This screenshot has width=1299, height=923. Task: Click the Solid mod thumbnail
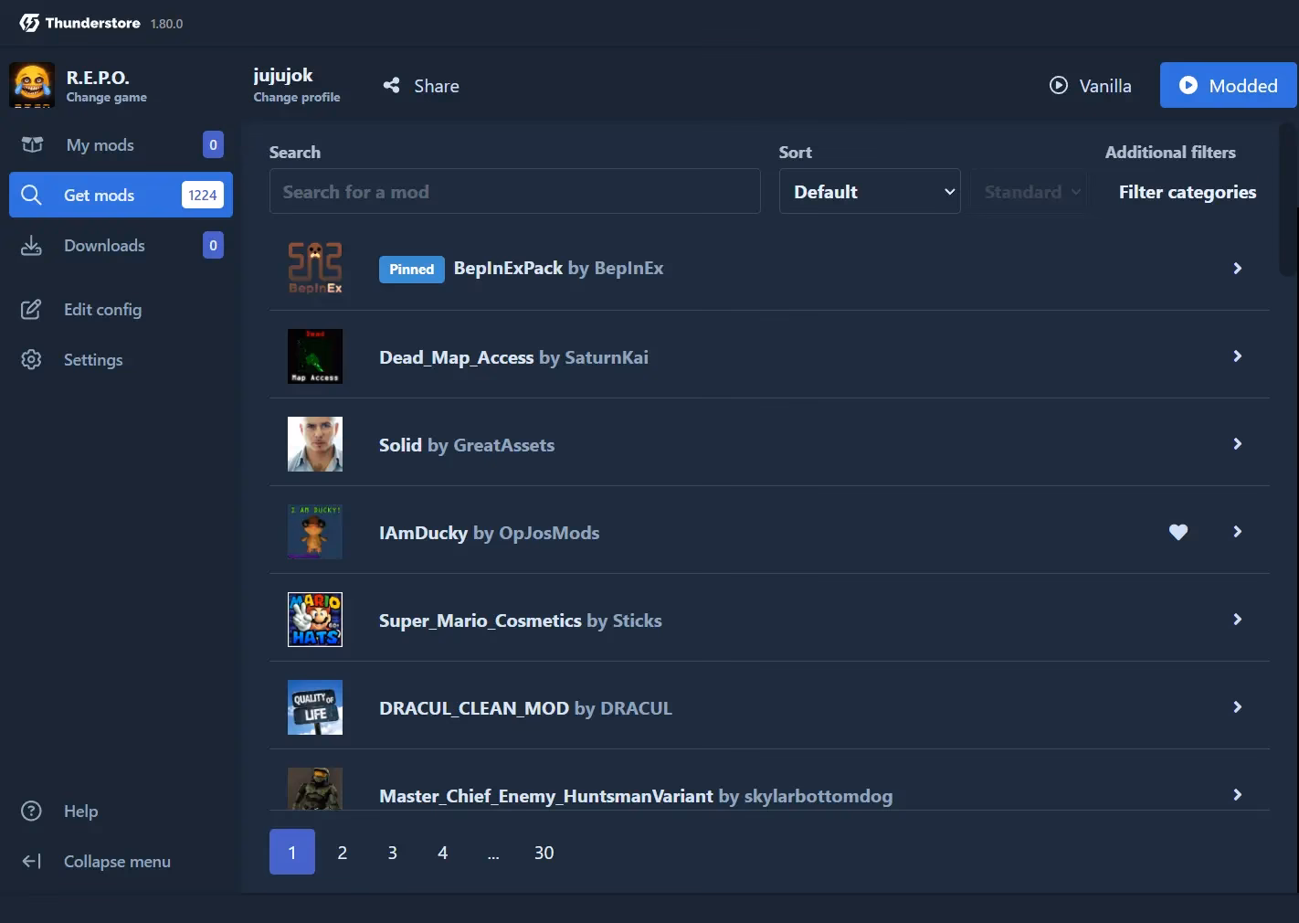pyautogui.click(x=315, y=444)
